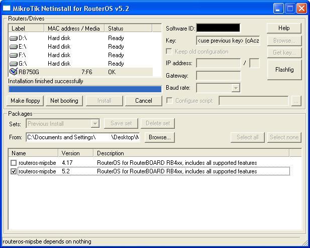Viewport: 310px width, 248px height.
Task: Click version '4.17' cell
Action: pos(67,163)
